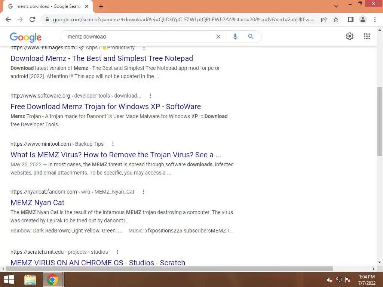The image size is (383, 287).
Task: Open the Chrome profile avatar
Action: tap(363, 19)
